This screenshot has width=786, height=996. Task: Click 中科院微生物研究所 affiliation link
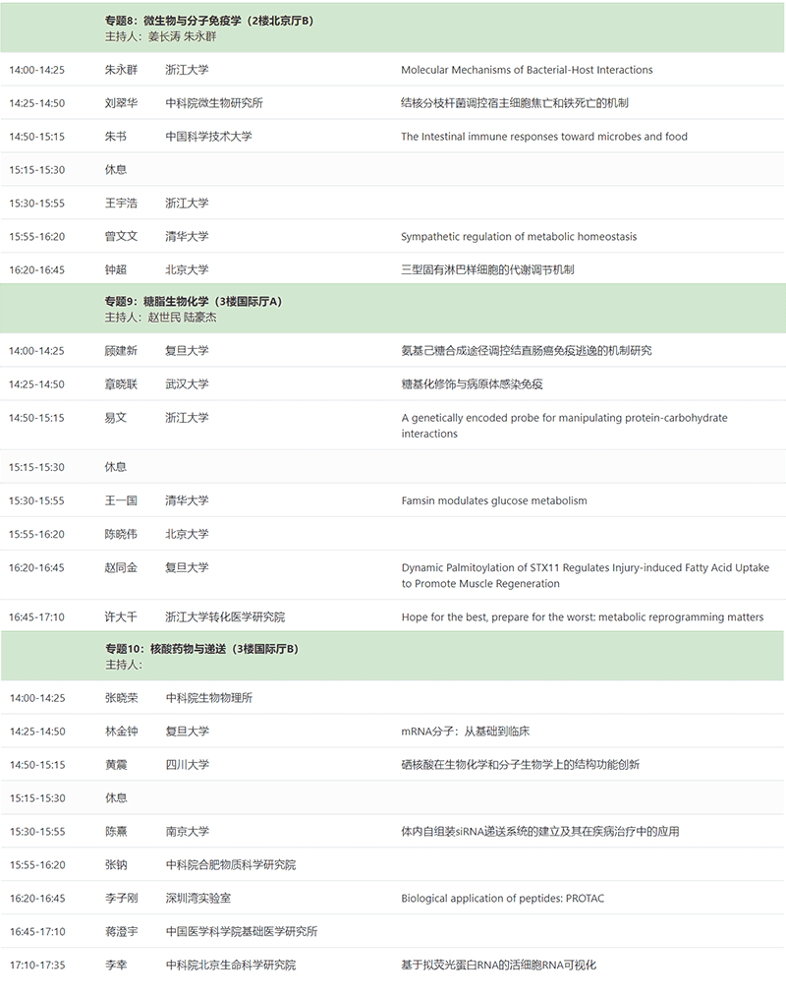click(213, 103)
